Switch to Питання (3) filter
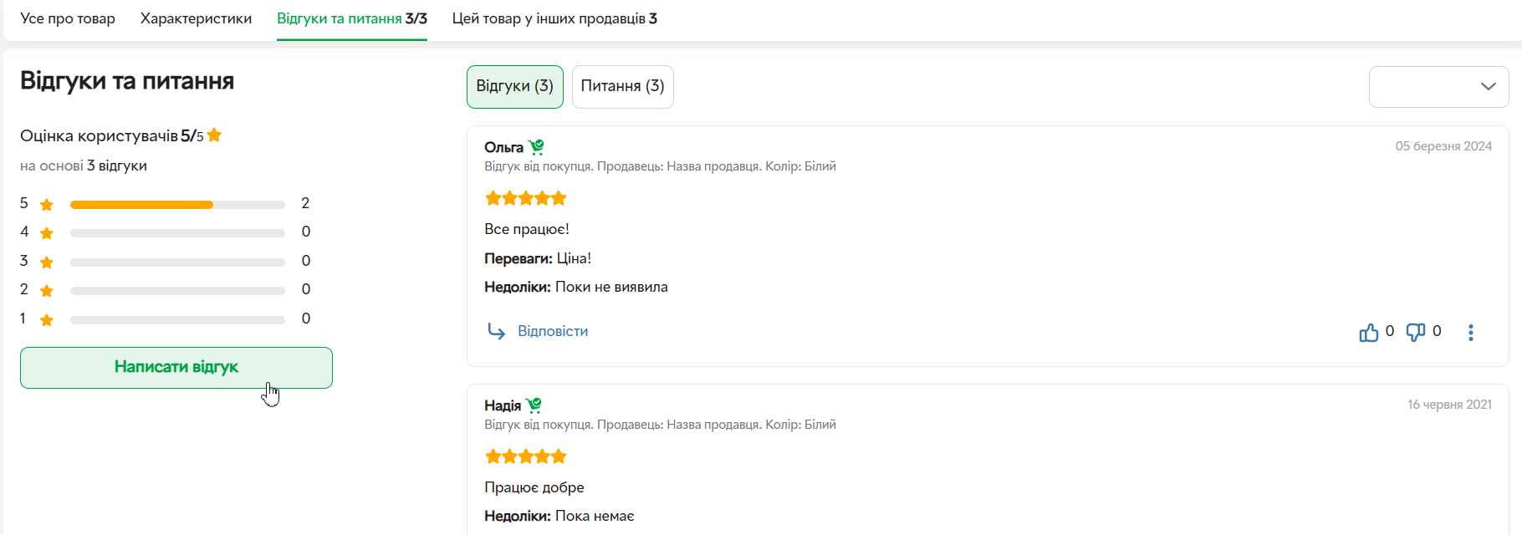 (x=622, y=87)
